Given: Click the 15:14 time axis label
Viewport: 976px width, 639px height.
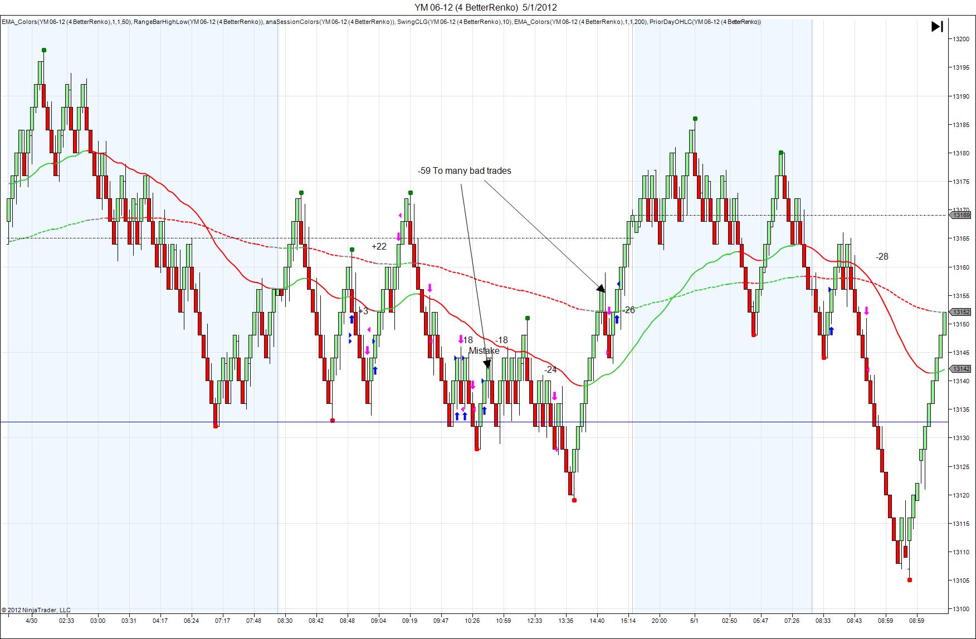Looking at the screenshot, I should click(628, 621).
